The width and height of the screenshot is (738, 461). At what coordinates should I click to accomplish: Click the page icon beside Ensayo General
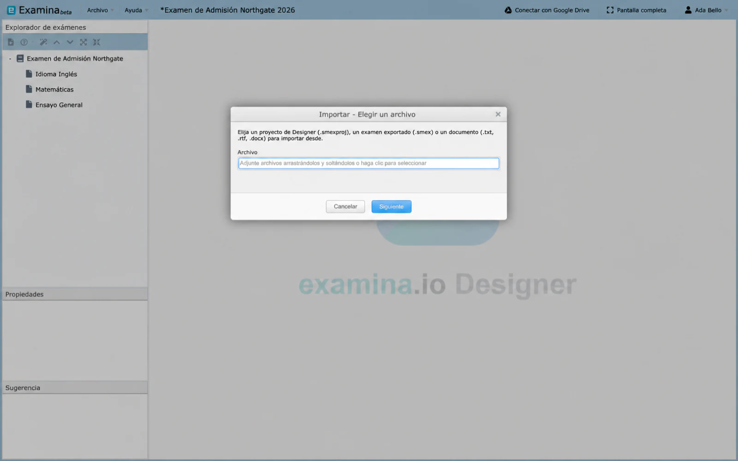[29, 105]
